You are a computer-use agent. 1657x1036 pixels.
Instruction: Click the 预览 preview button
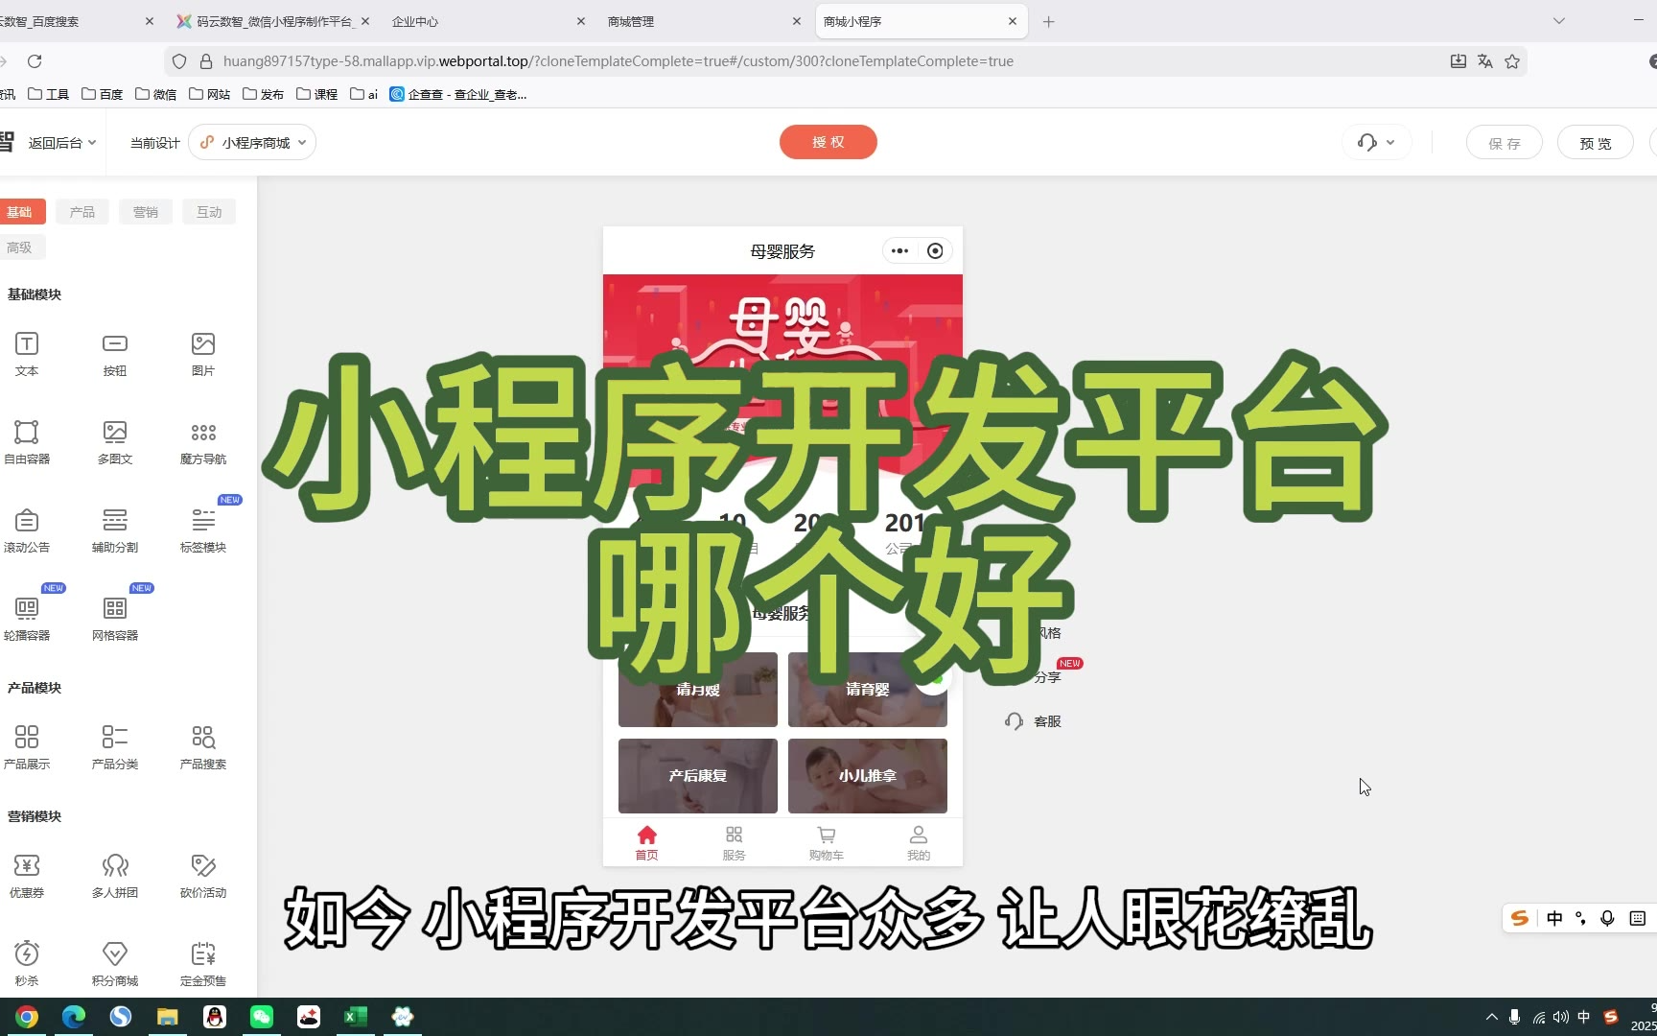point(1596,143)
